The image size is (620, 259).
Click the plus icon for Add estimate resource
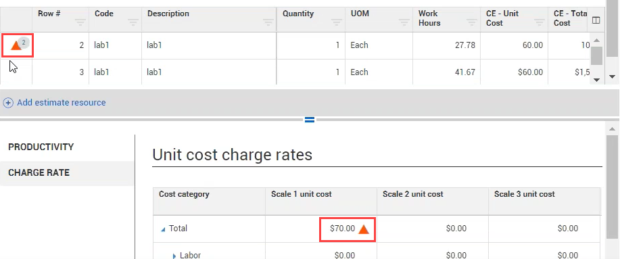(8, 103)
